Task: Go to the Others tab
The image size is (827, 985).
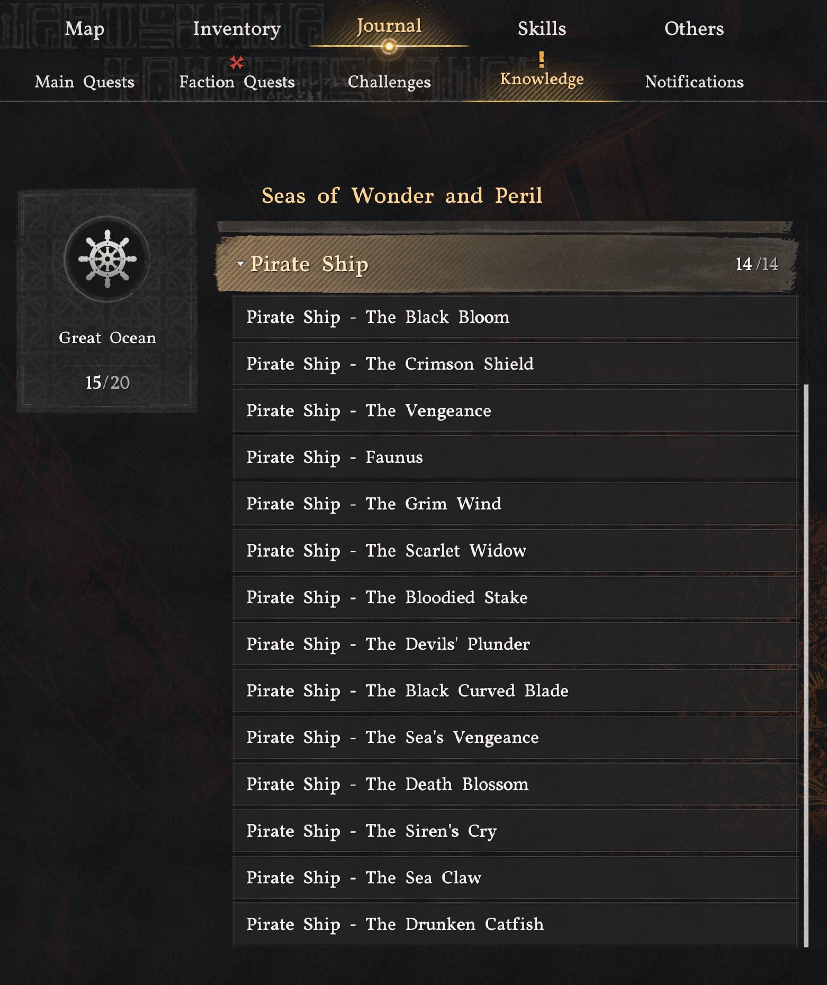Action: click(694, 29)
